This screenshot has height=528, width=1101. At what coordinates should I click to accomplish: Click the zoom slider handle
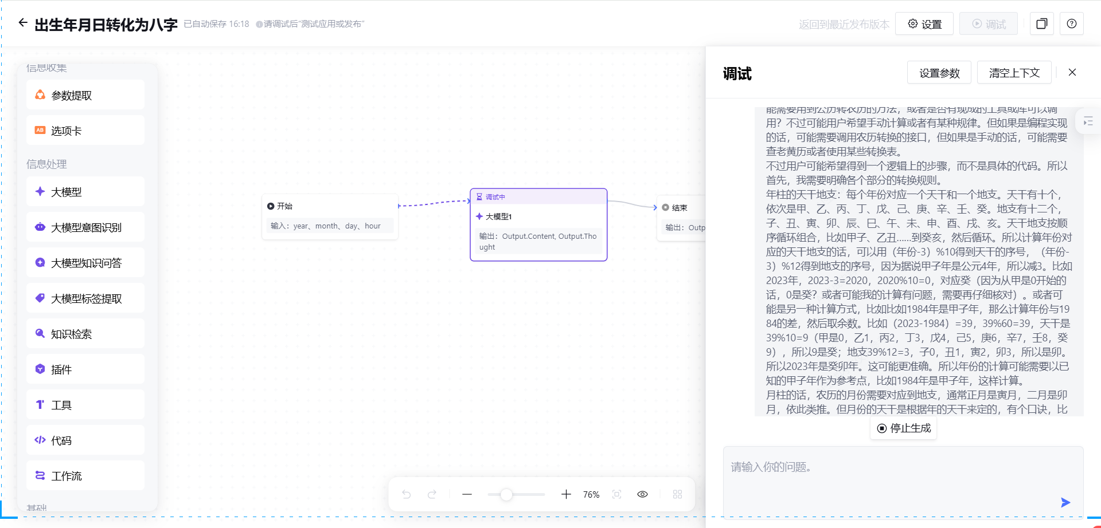pos(506,494)
